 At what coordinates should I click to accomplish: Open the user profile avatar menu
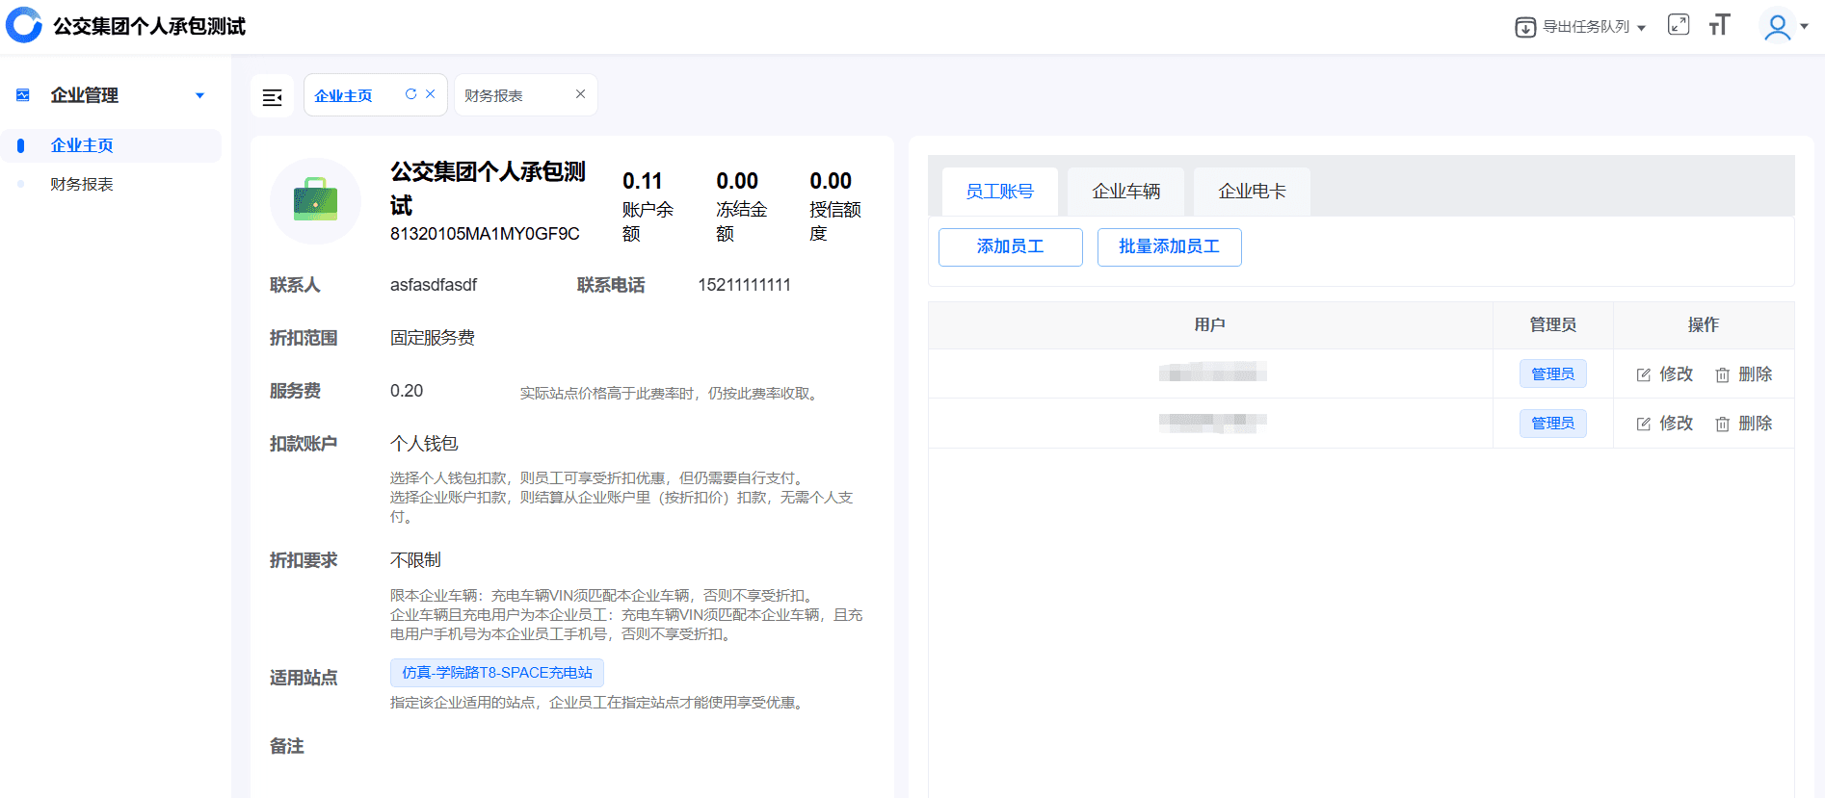point(1778,26)
